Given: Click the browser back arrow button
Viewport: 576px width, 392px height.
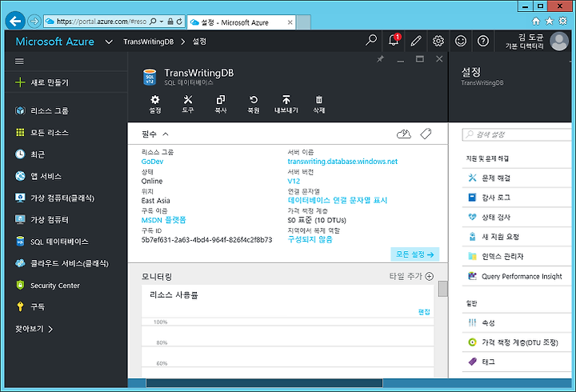Looking at the screenshot, I should pos(15,22).
